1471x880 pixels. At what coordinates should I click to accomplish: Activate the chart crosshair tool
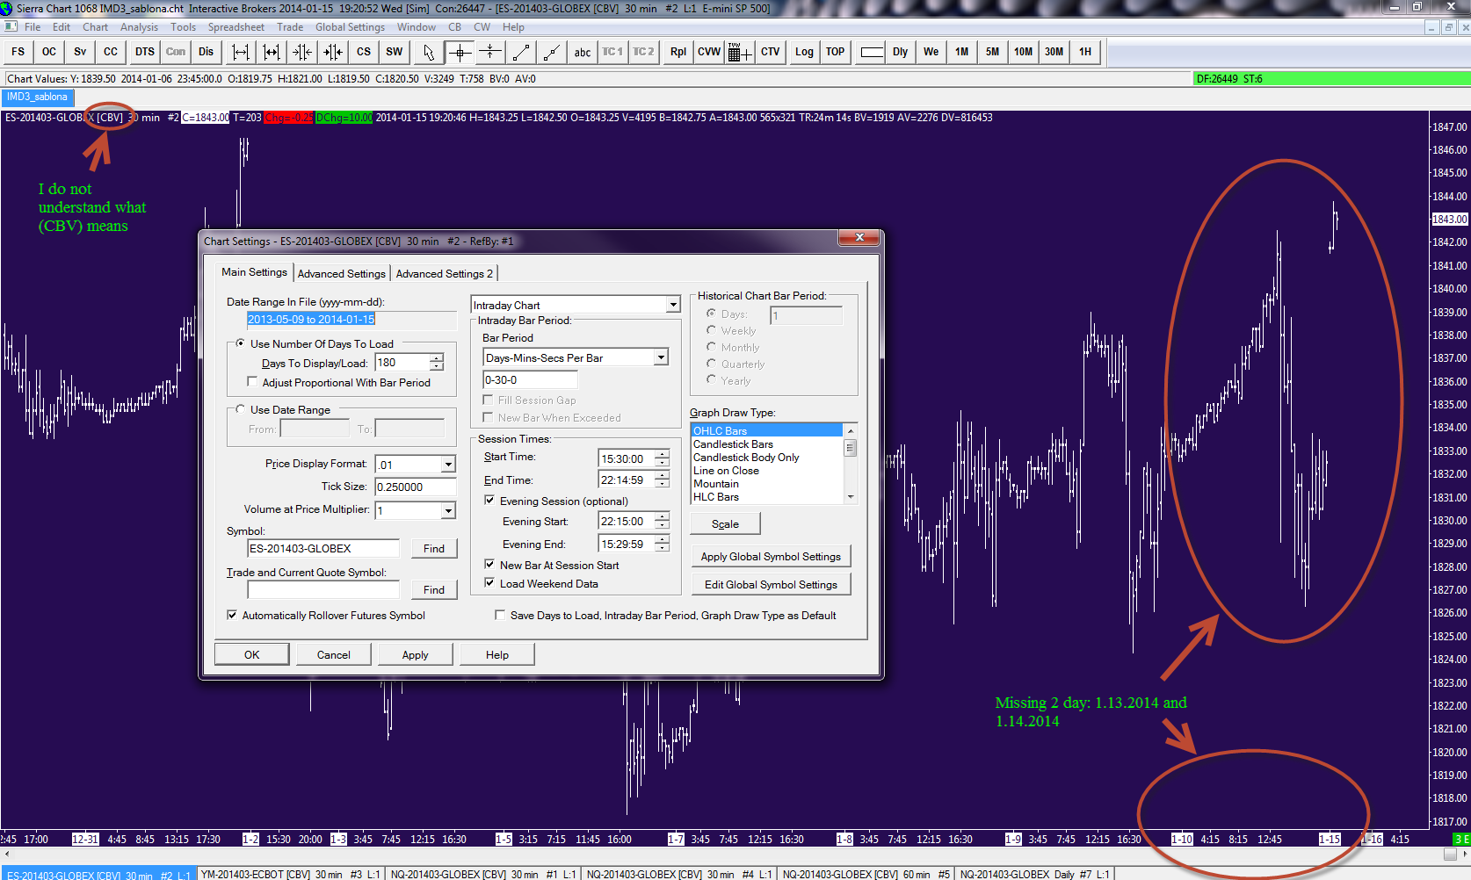point(460,52)
